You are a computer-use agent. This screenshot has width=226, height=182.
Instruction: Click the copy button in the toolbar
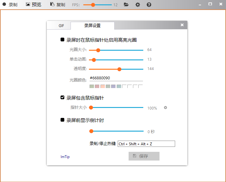click(x=58, y=5)
